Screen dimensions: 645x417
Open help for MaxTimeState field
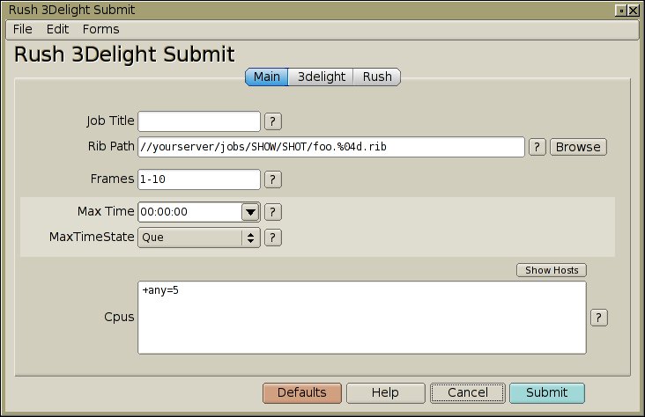pos(273,238)
